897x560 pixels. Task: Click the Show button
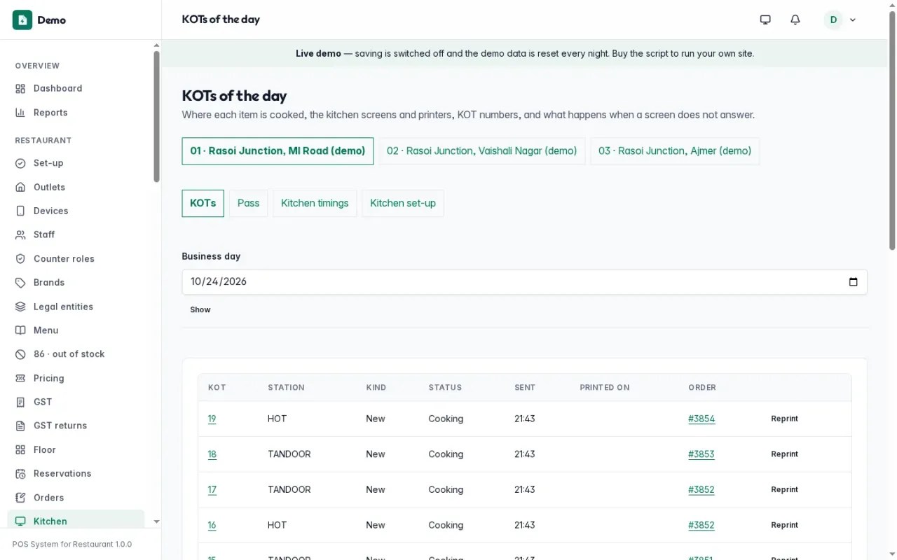200,310
